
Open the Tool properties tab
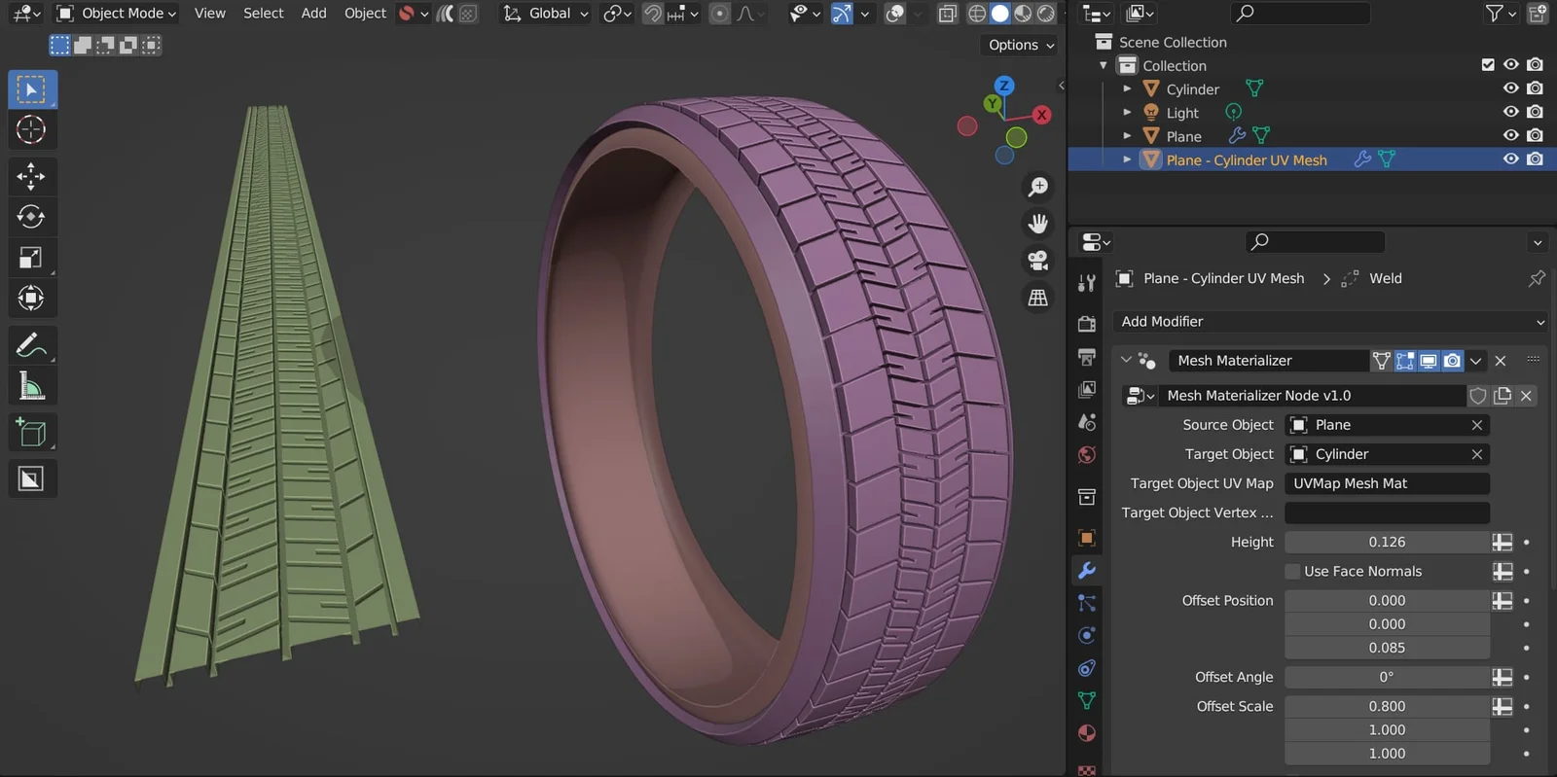click(1087, 283)
